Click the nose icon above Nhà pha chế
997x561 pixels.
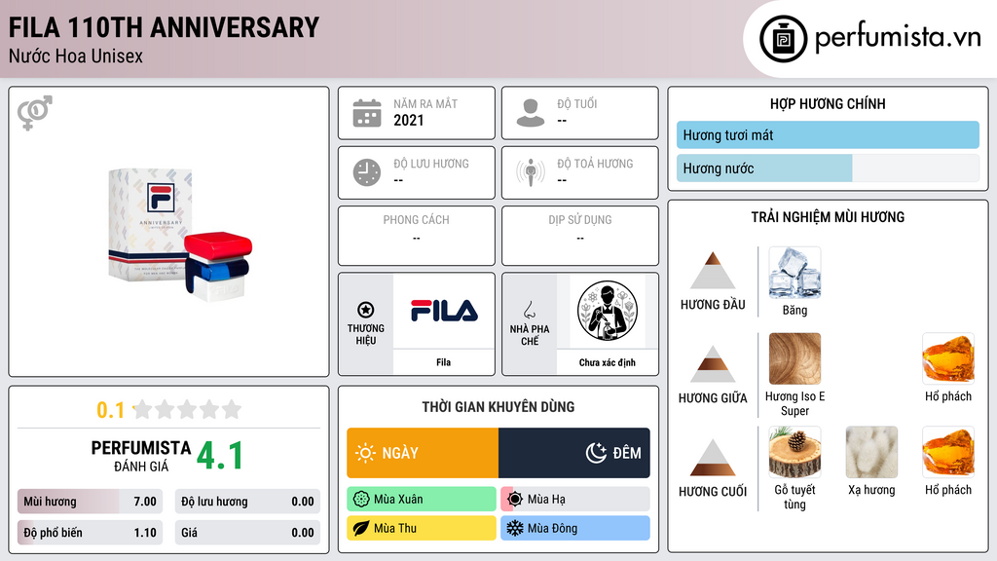pos(529,310)
